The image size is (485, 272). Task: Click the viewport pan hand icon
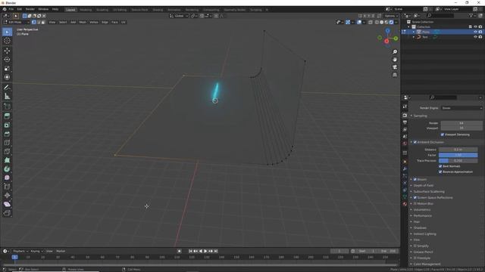tap(395, 60)
